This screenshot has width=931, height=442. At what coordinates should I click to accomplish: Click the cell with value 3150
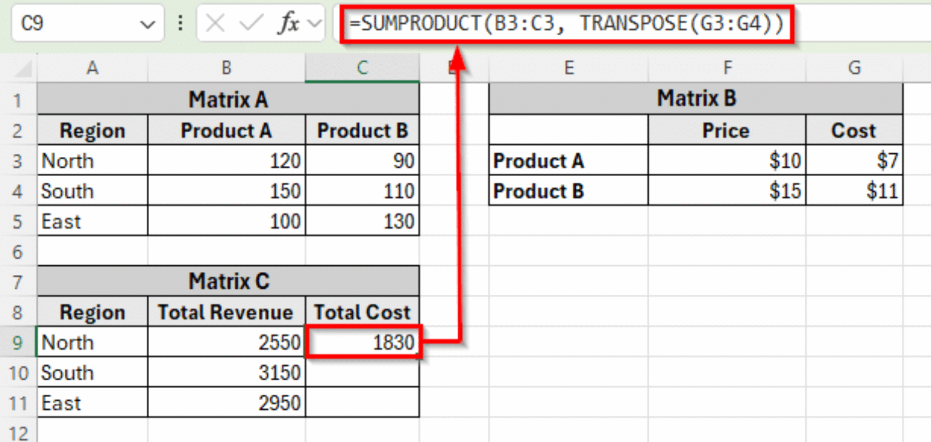pyautogui.click(x=226, y=372)
